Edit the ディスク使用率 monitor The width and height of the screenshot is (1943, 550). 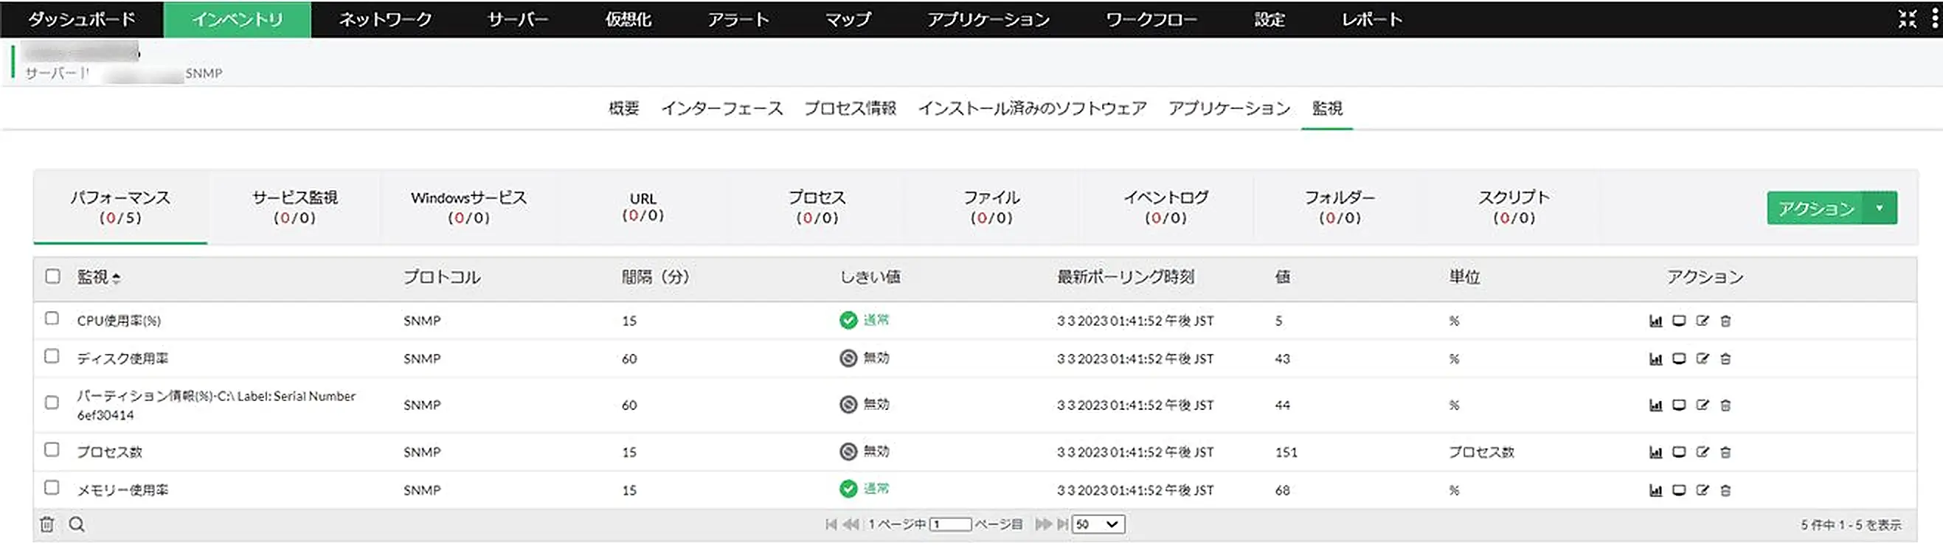point(1703,358)
